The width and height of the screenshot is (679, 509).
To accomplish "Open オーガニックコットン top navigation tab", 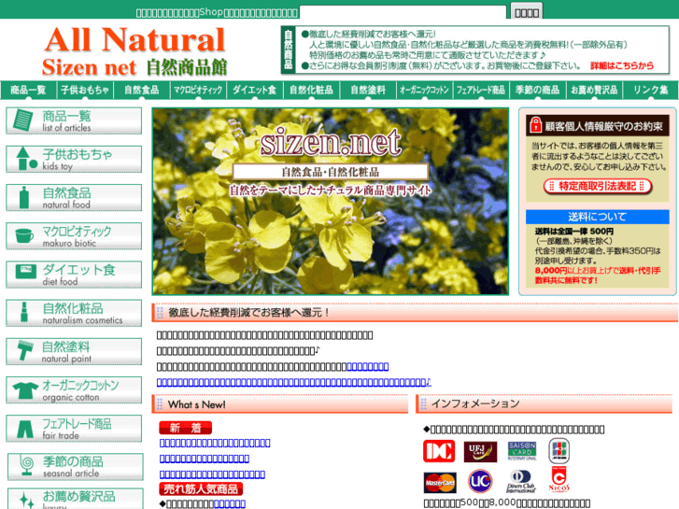I will point(424,90).
